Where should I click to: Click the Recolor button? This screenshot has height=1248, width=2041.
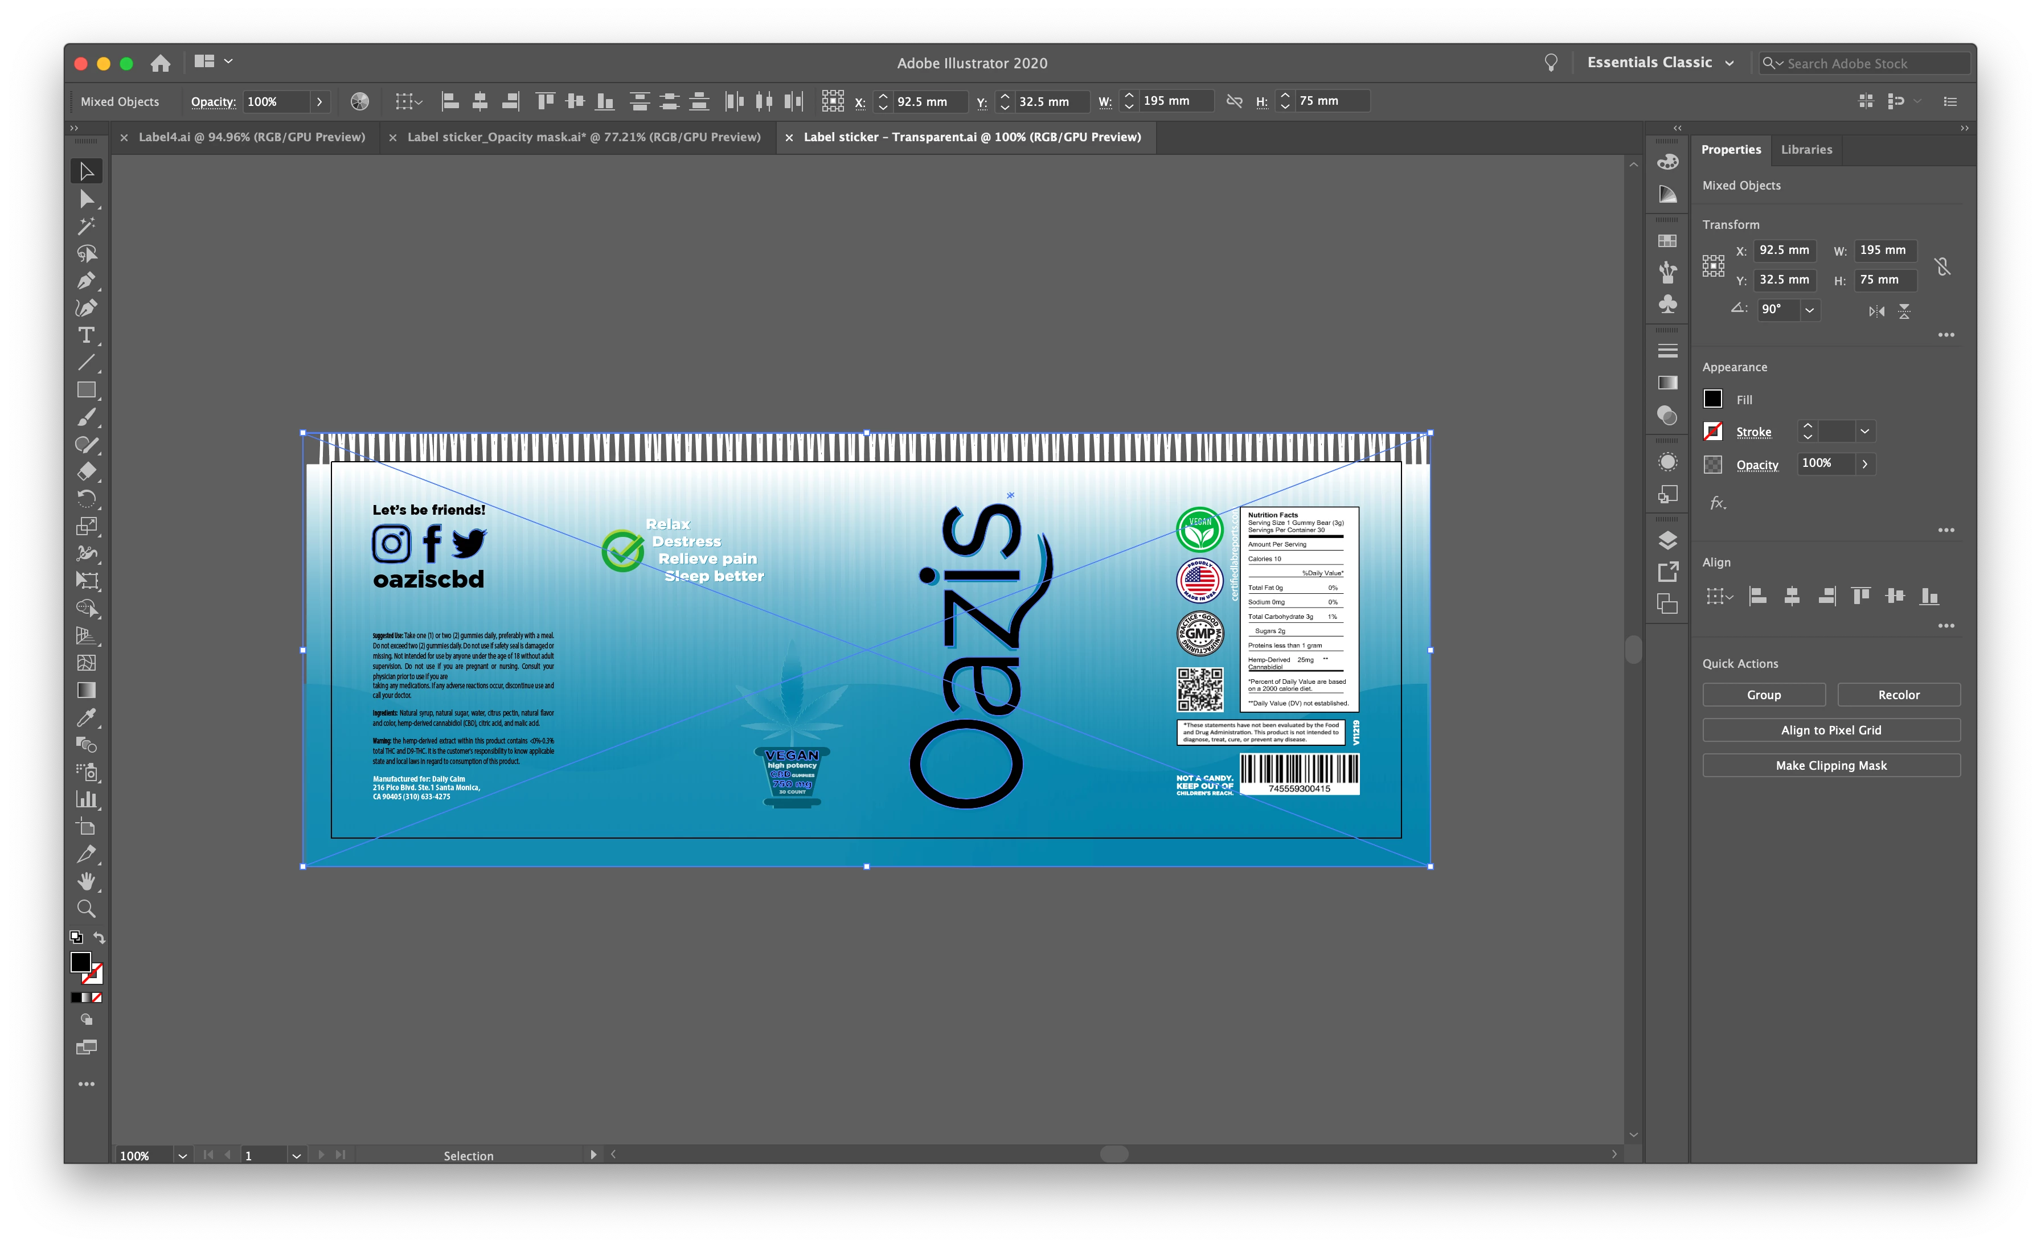(x=1897, y=695)
